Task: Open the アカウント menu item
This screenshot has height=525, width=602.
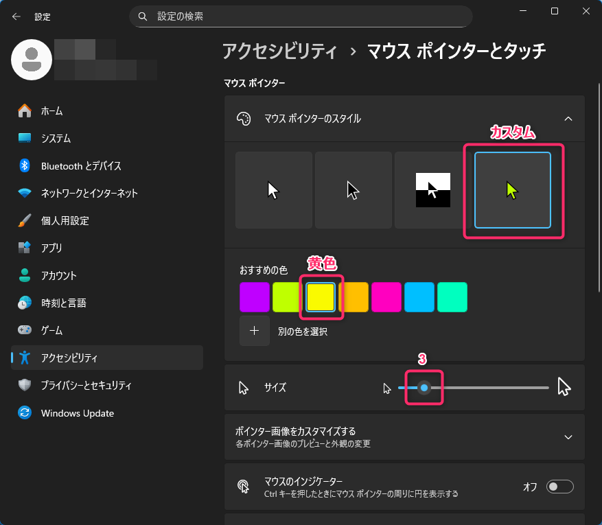Action: 58,276
